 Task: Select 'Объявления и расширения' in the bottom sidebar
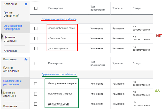click(x=12, y=83)
